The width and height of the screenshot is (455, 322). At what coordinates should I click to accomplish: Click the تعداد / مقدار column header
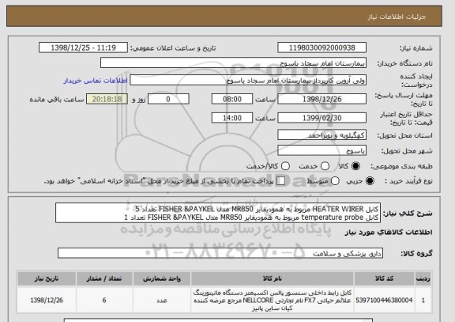click(x=104, y=278)
